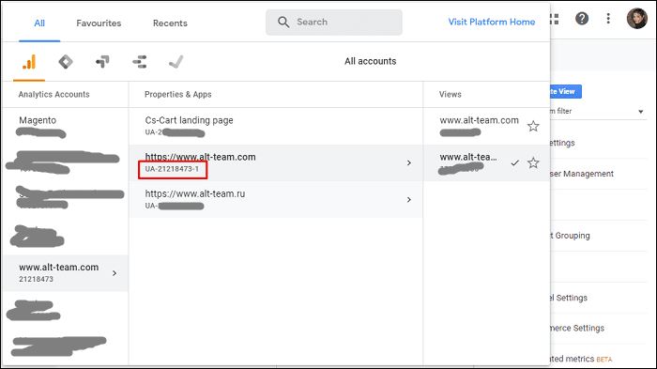Open the Help question mark icon
657x369 pixels.
pyautogui.click(x=582, y=19)
